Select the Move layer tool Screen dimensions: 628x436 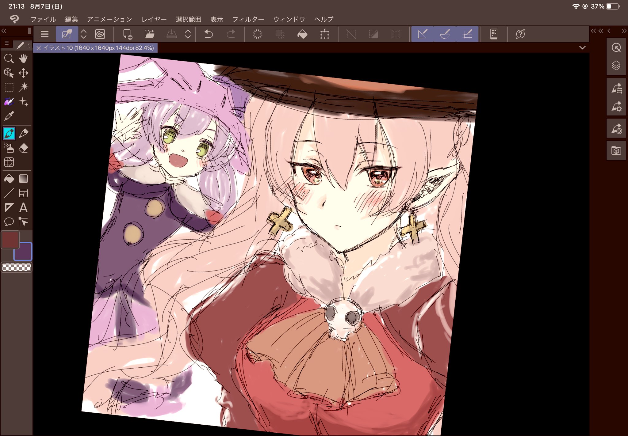23,73
